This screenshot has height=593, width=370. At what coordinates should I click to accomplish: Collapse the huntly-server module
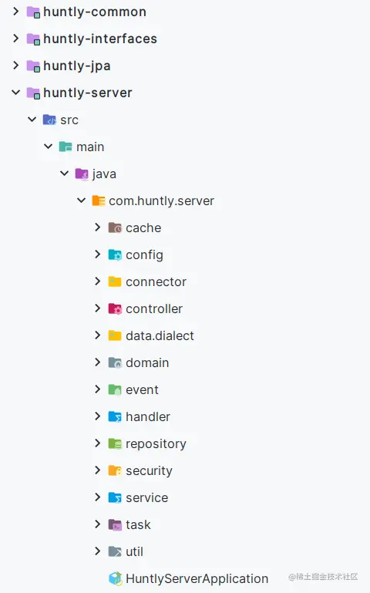16,93
